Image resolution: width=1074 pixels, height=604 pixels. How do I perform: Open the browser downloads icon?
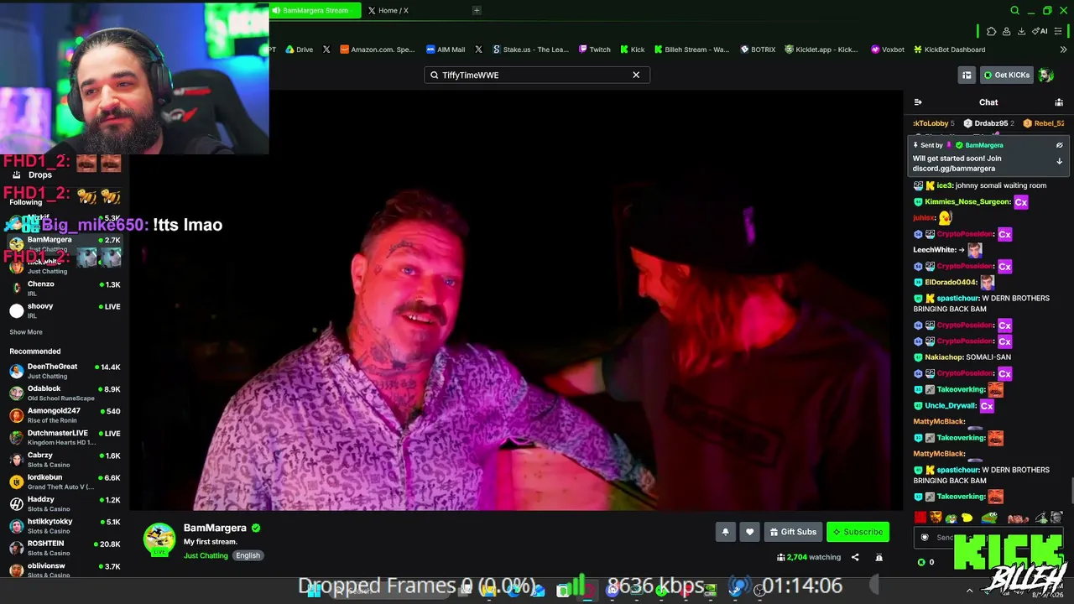1021,31
